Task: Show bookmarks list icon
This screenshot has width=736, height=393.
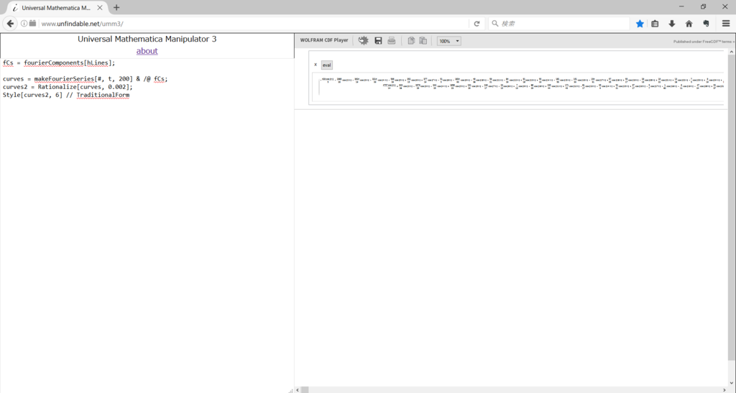Action: pyautogui.click(x=655, y=24)
